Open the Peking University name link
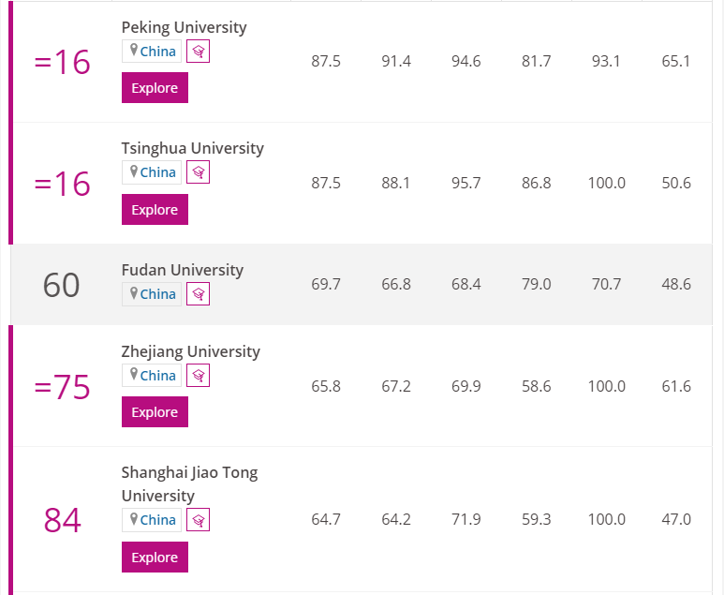The image size is (724, 595). pyautogui.click(x=184, y=27)
